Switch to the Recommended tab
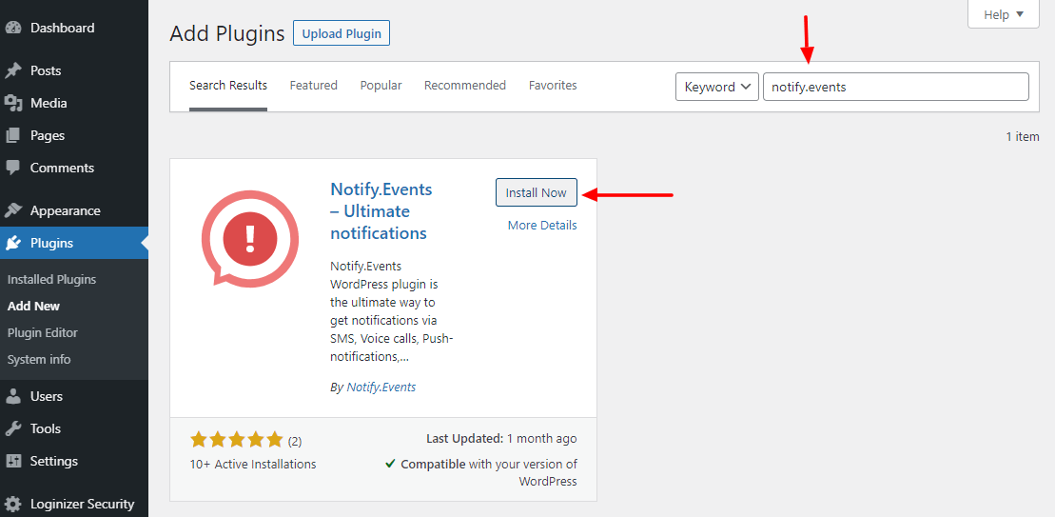 pos(465,86)
